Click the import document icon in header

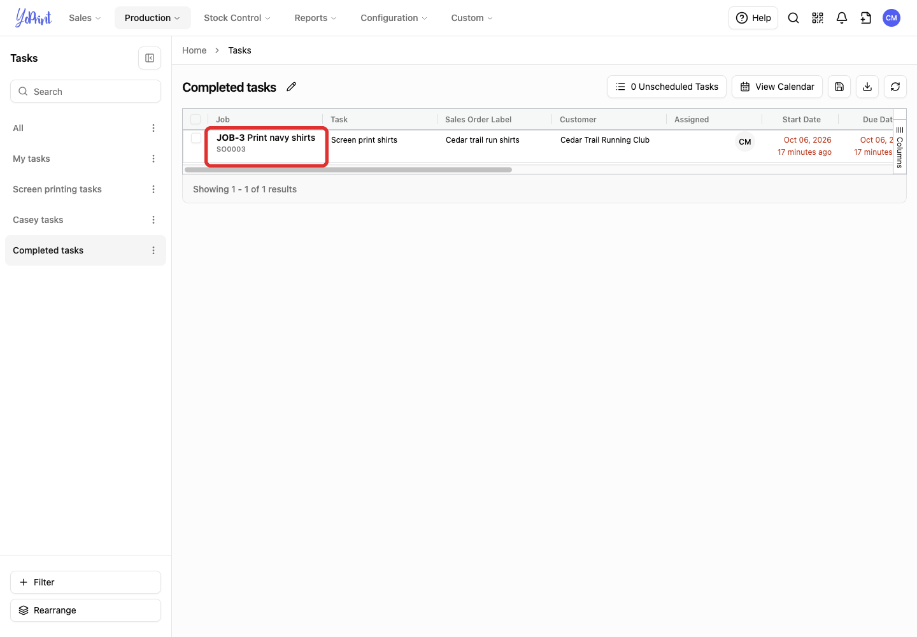(866, 18)
